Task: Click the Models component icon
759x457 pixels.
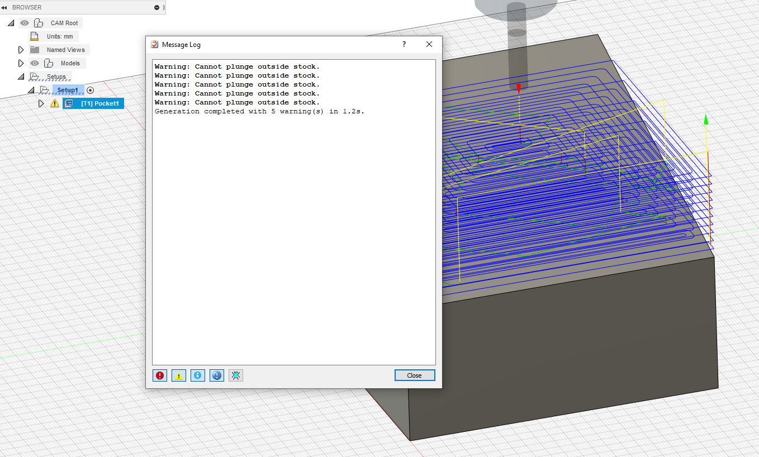Action: (x=49, y=63)
